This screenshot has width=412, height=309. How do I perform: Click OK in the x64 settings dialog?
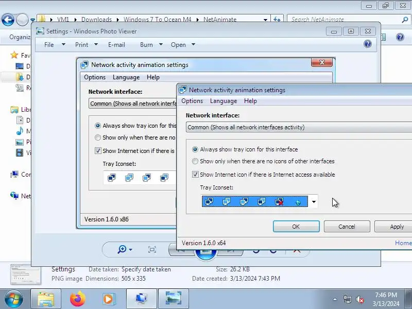(x=296, y=227)
